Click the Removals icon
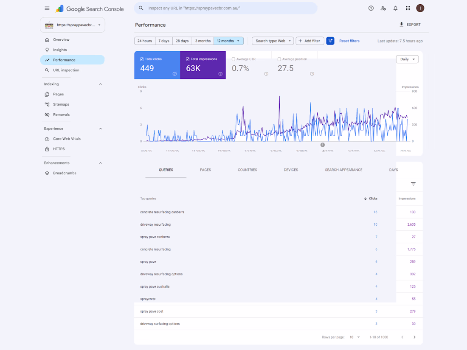 pos(47,115)
